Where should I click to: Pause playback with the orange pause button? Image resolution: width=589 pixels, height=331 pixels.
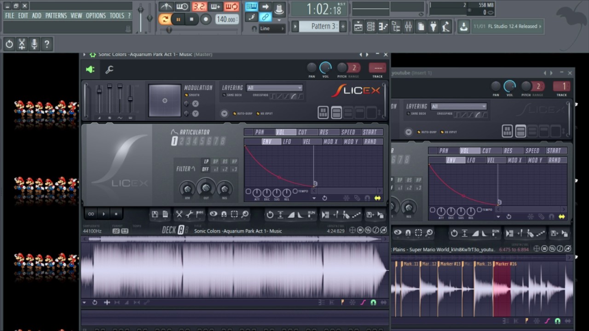178,19
